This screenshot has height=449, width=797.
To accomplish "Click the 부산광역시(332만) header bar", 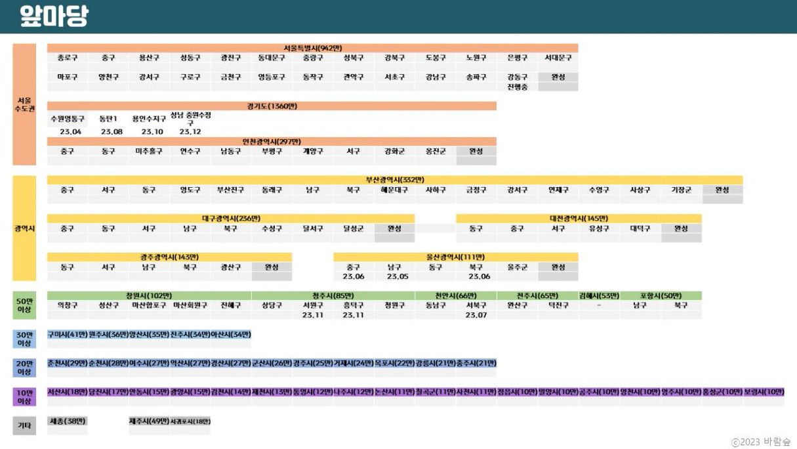I will click(x=395, y=180).
